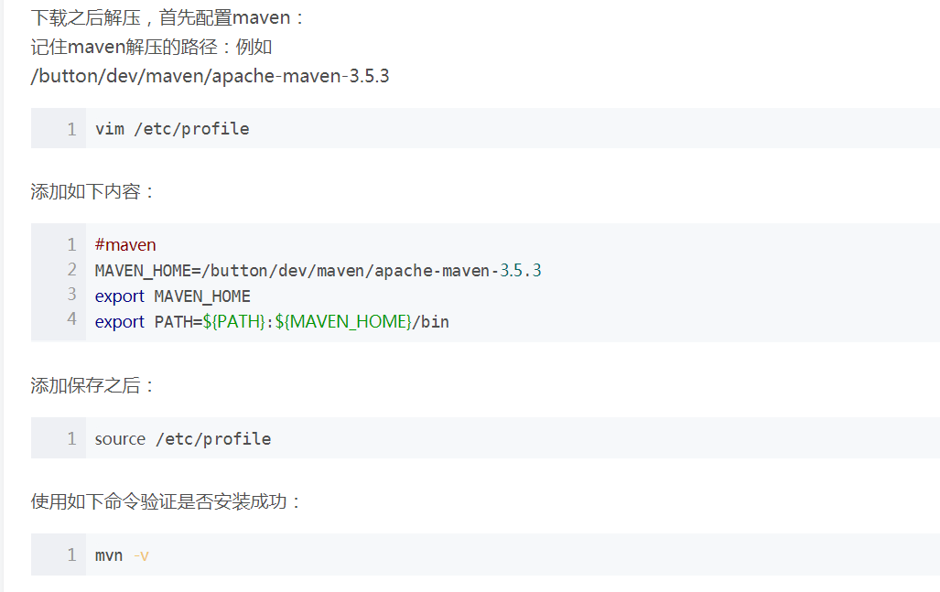Click the path '/button/dev/maven/apache-maven-3.5.3' in the paragraph

210,76
